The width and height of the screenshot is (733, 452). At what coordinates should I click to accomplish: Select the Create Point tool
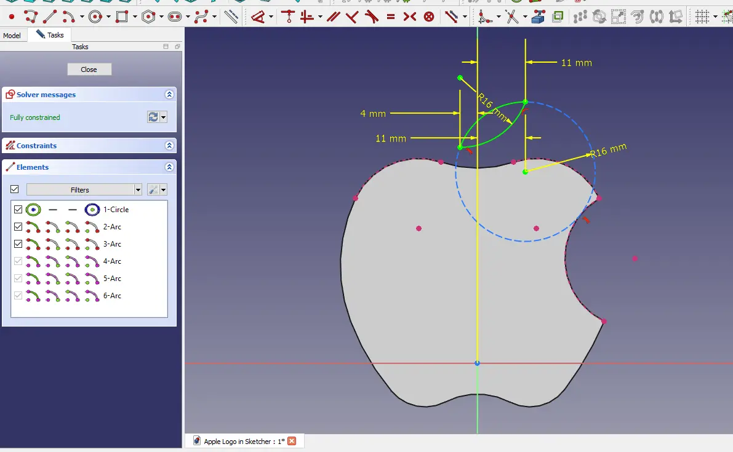[x=11, y=17]
